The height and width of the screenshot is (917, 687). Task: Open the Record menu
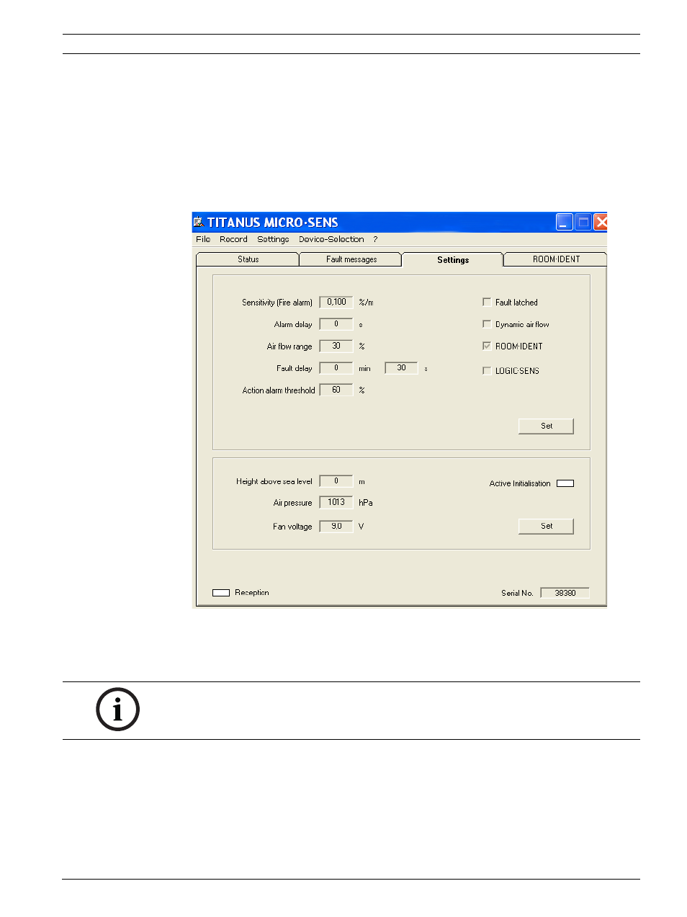(x=233, y=239)
